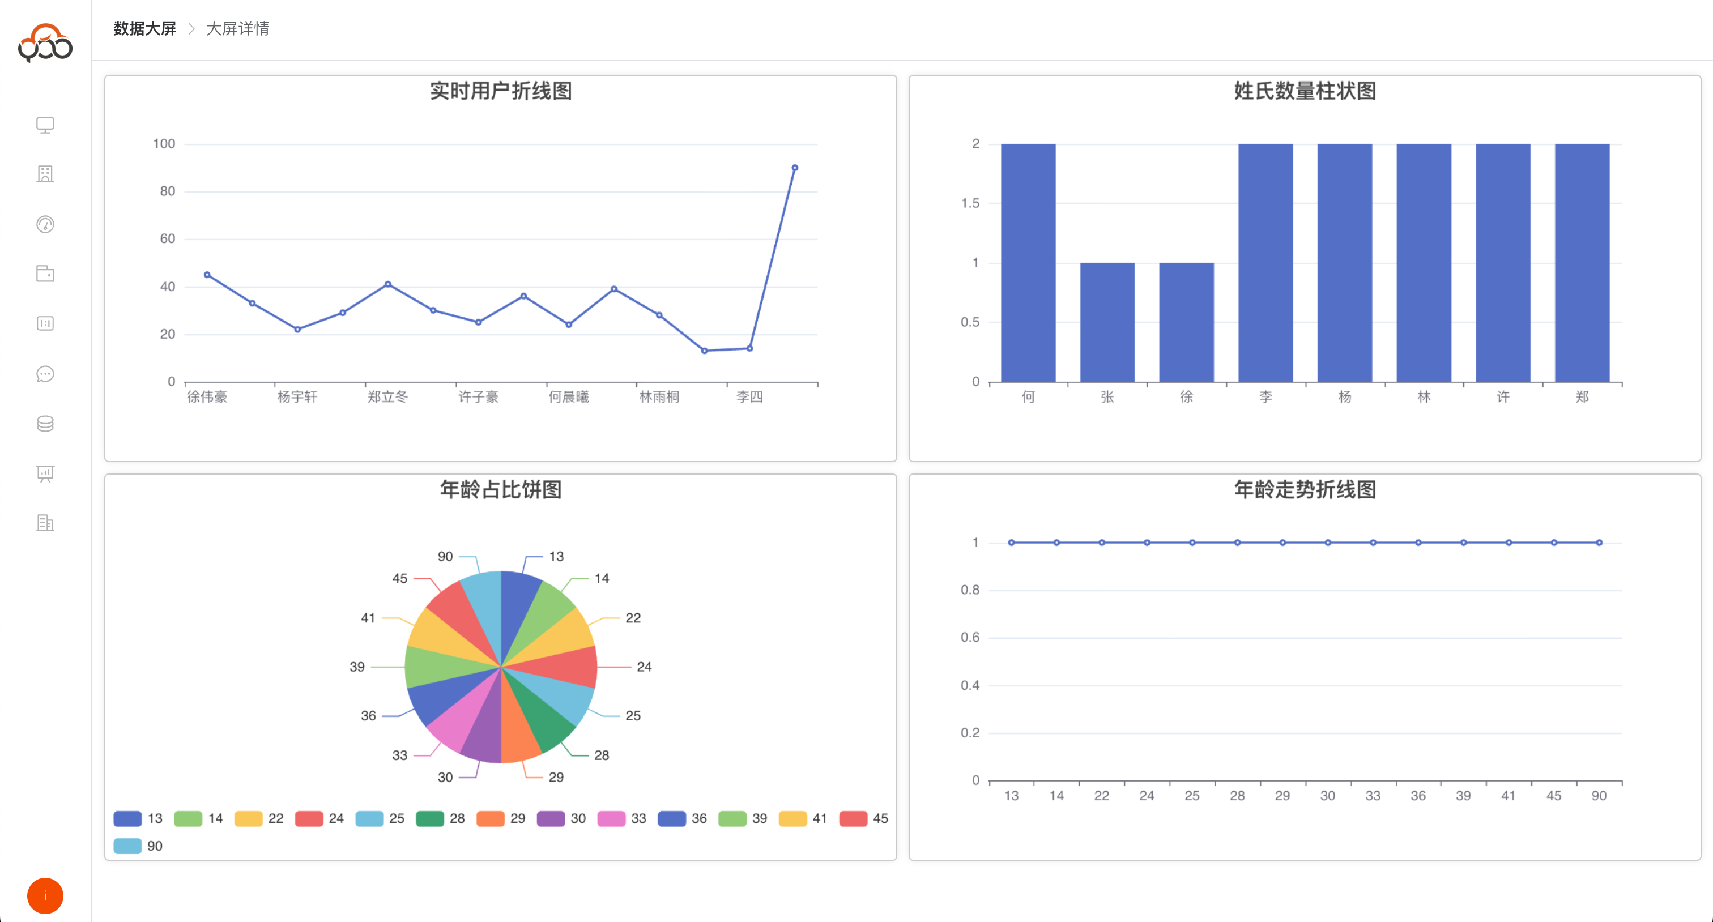Click the speech bubble chat icon

[45, 374]
